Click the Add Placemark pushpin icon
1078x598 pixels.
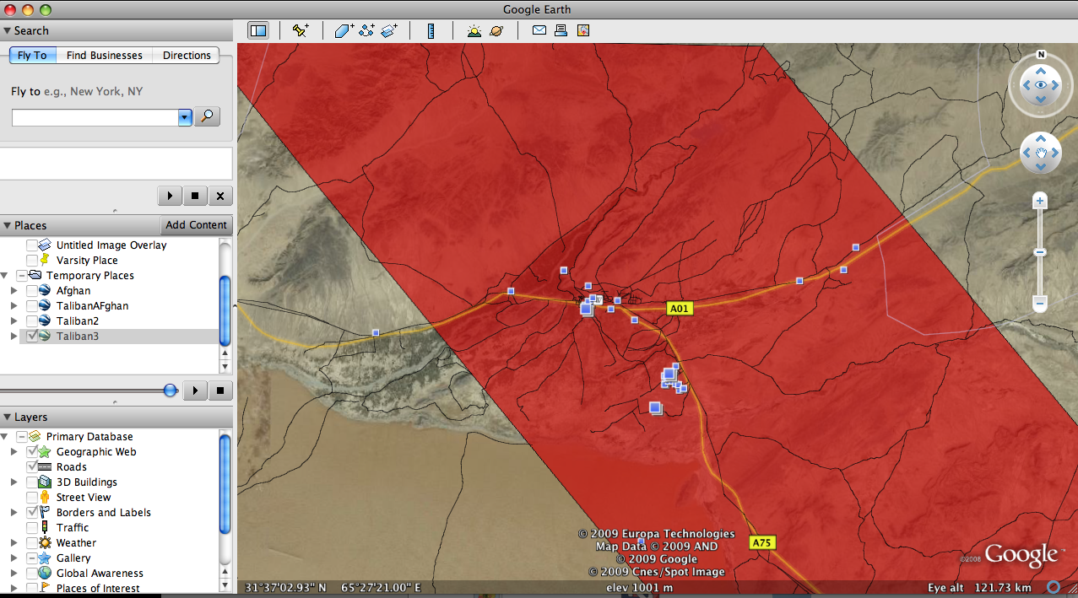301,30
